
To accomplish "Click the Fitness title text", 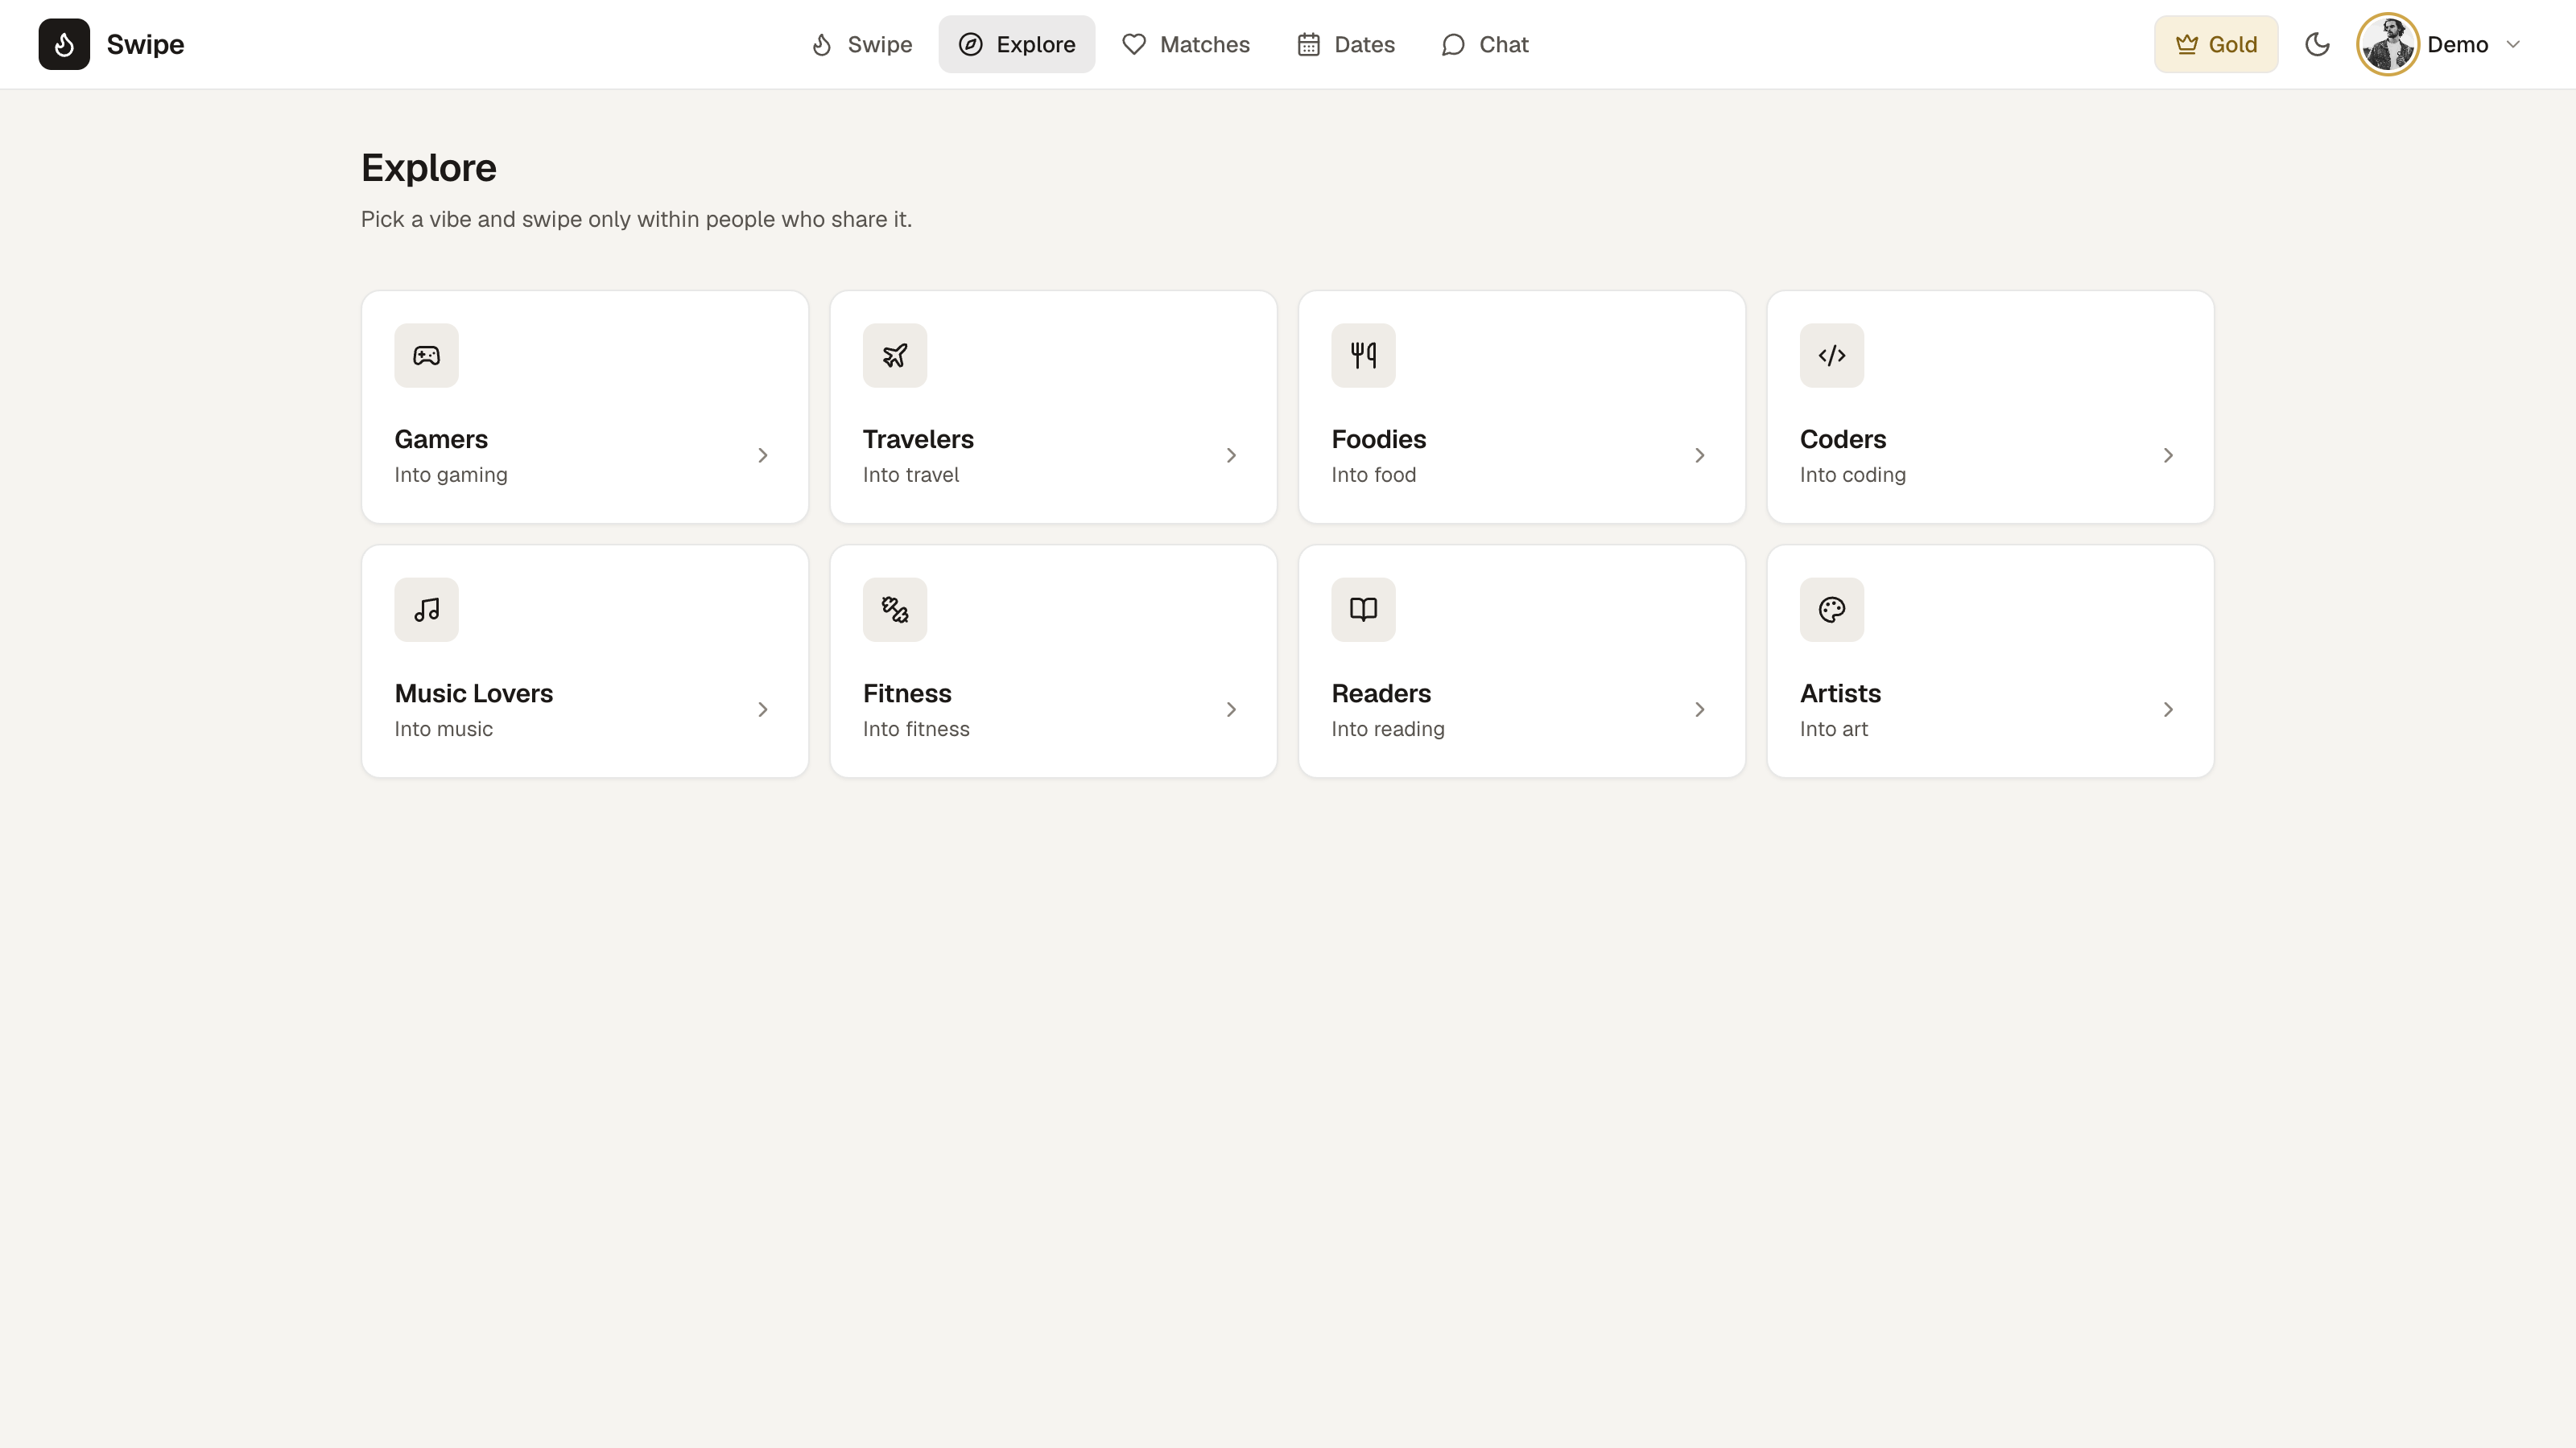I will point(907,693).
